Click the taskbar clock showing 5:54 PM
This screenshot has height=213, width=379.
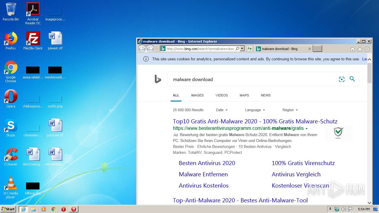(x=364, y=209)
